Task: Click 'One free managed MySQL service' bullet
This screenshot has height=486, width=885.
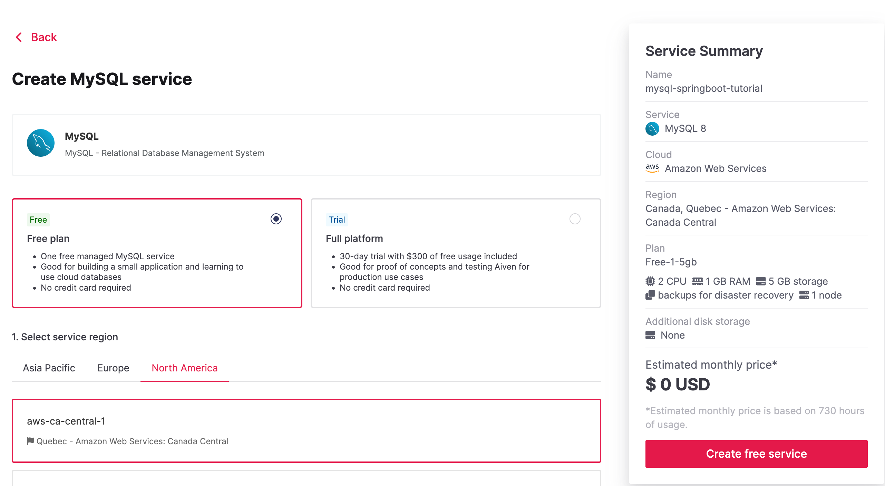Action: [x=108, y=256]
